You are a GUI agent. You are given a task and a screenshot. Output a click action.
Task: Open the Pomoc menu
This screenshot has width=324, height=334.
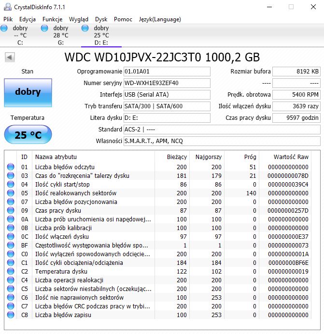click(123, 19)
